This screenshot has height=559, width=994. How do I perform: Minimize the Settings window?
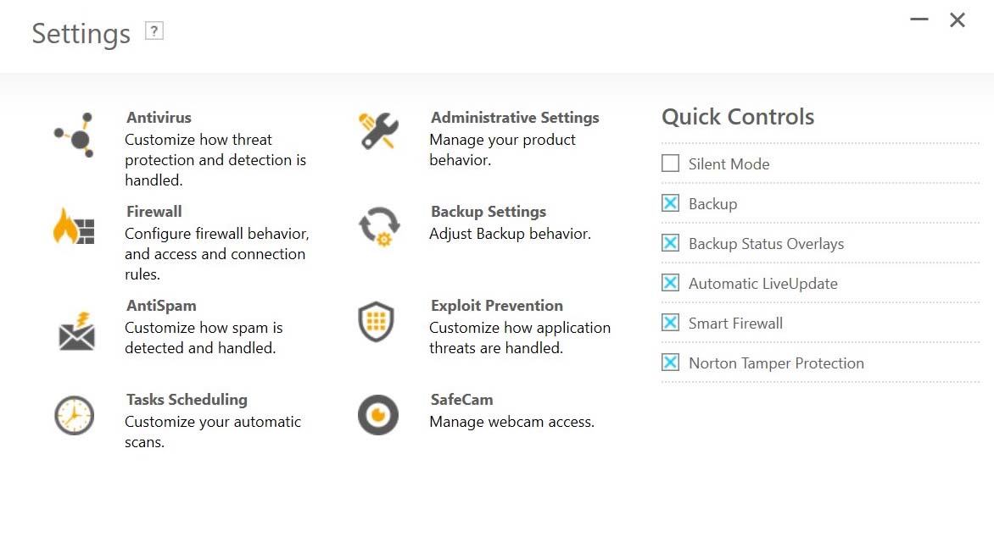coord(919,19)
